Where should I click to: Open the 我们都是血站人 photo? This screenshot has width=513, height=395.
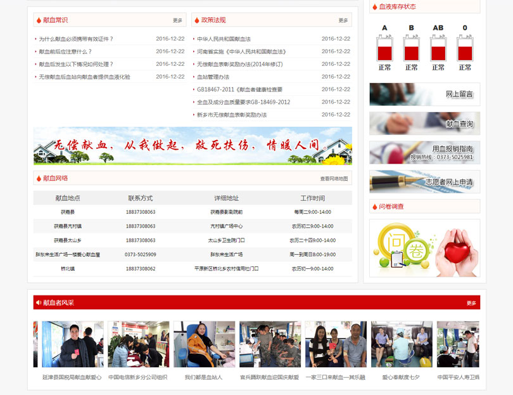click(x=204, y=344)
